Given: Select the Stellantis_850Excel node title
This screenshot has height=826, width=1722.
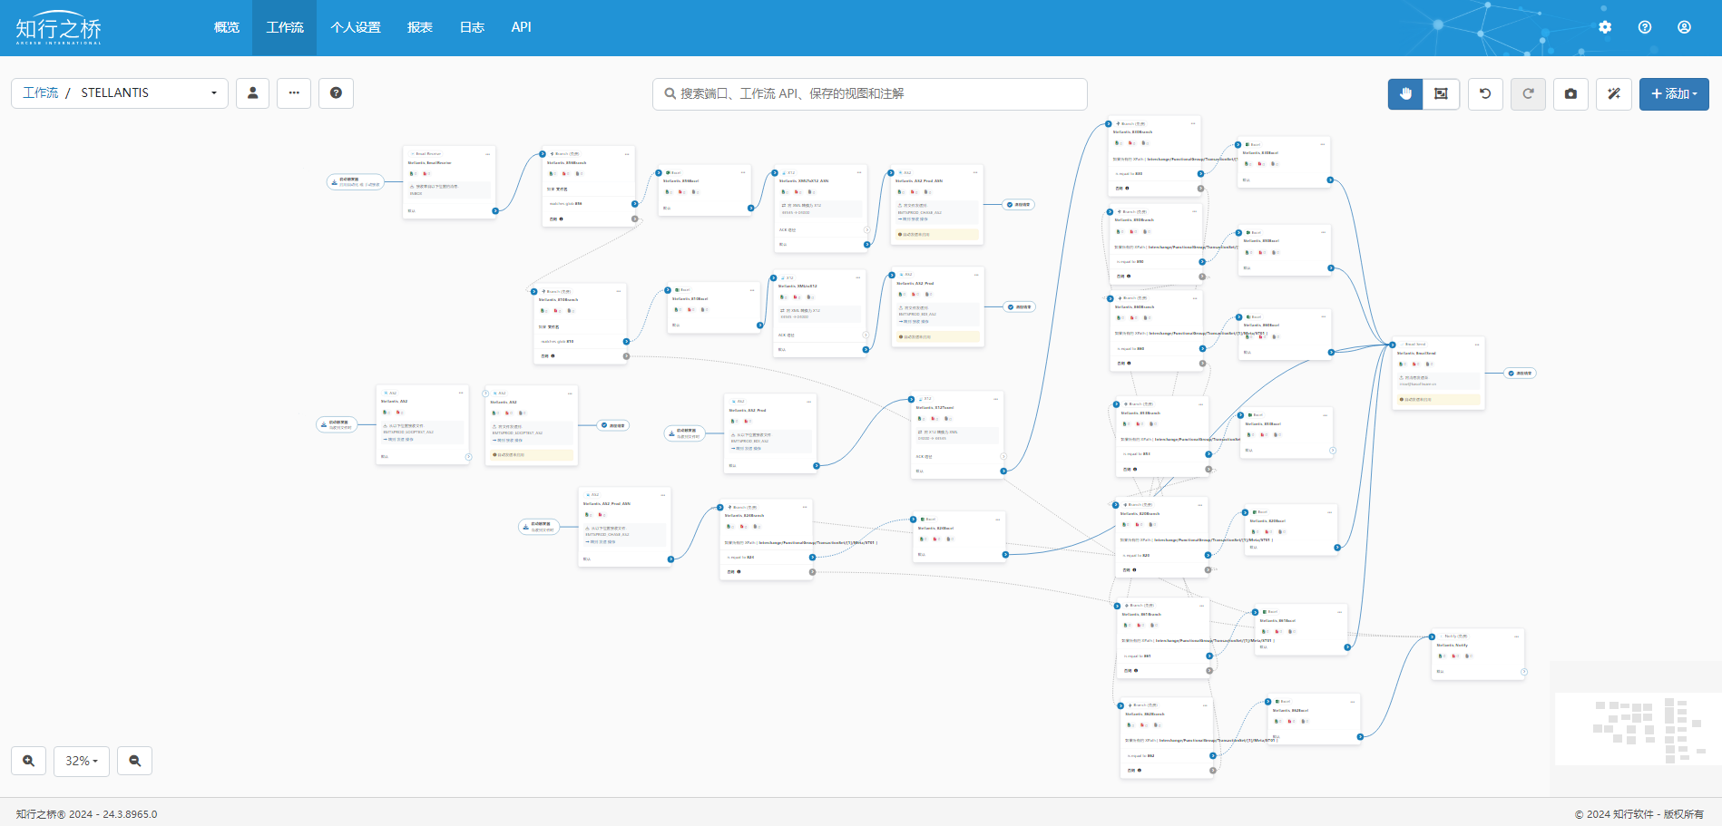Looking at the screenshot, I should point(1261,241).
